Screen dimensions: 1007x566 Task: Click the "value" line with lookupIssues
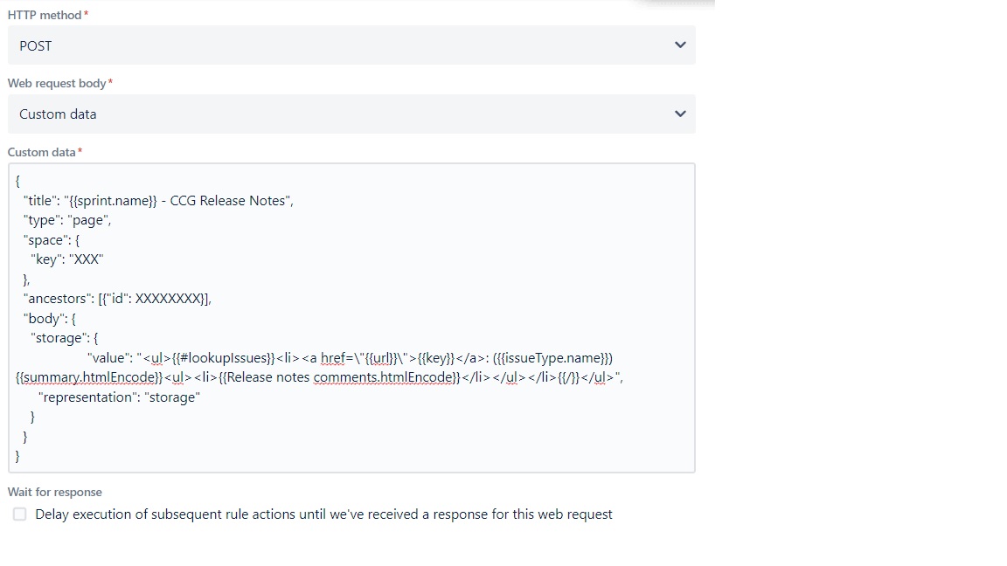click(350, 358)
